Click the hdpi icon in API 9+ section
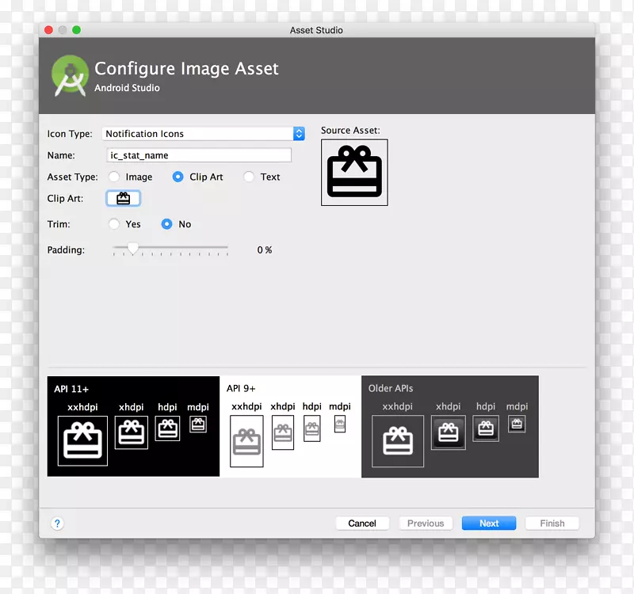The image size is (634, 594). coord(311,429)
